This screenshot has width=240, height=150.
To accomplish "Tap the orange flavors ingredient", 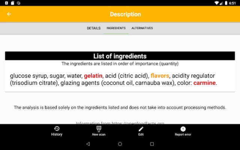I will pyautogui.click(x=160, y=76).
